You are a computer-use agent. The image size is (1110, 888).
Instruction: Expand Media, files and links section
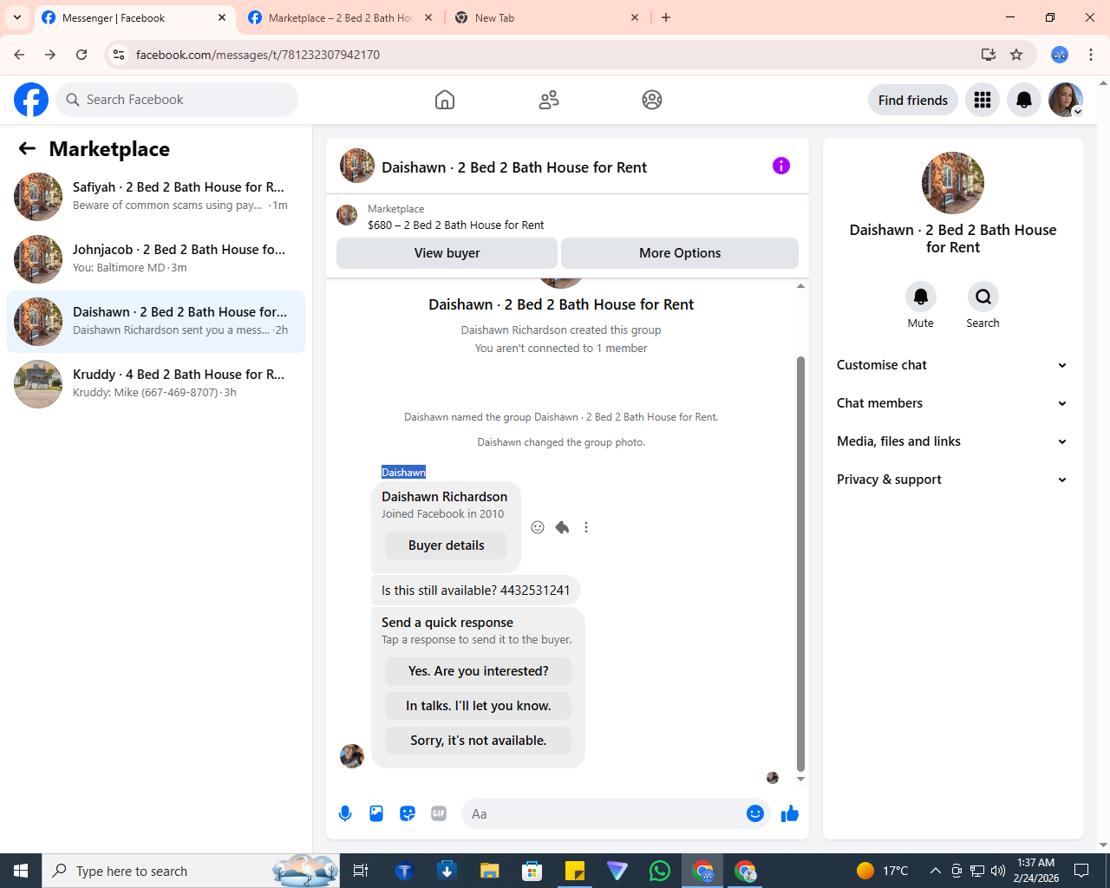pos(952,441)
